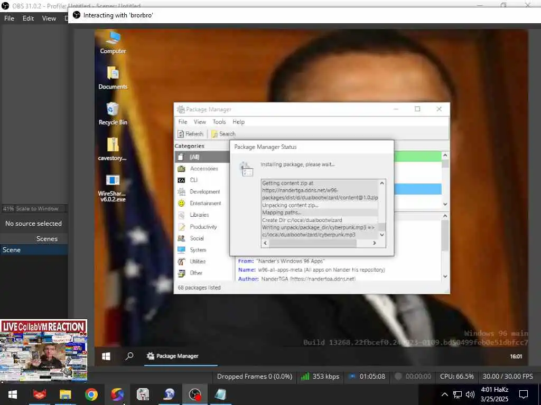The image size is (541, 405).
Task: Click the Windows 96 start button
Action: [106, 356]
